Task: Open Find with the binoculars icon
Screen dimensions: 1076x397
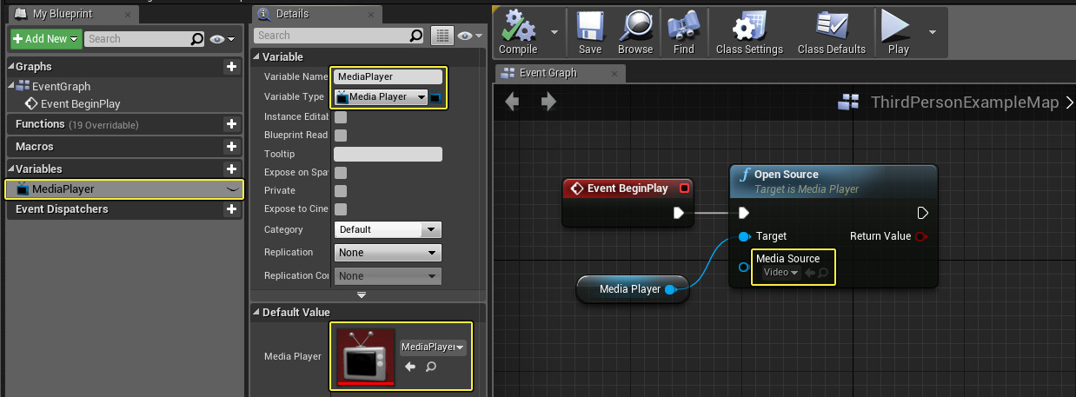Action: pyautogui.click(x=684, y=32)
